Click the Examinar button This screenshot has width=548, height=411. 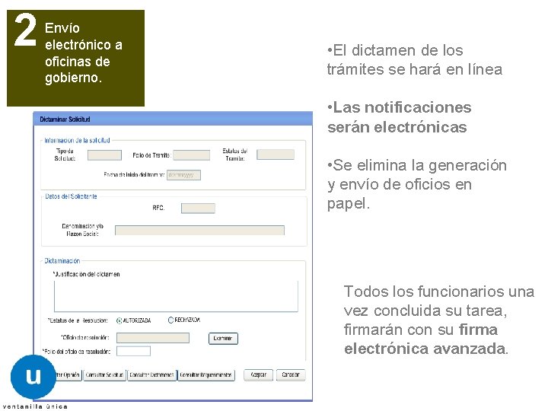[x=223, y=338]
